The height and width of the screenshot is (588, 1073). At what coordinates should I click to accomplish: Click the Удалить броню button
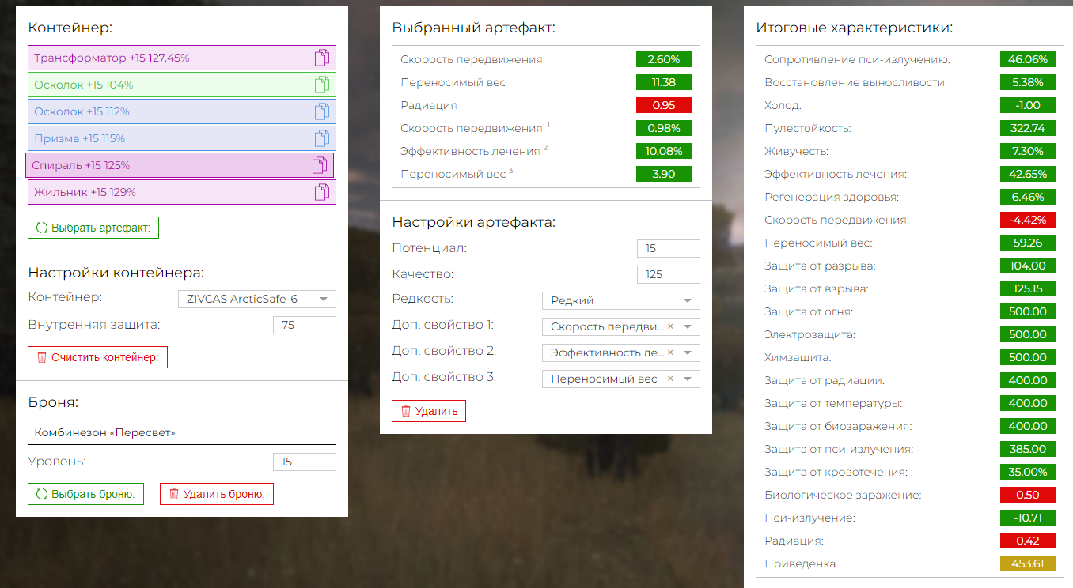tap(217, 495)
